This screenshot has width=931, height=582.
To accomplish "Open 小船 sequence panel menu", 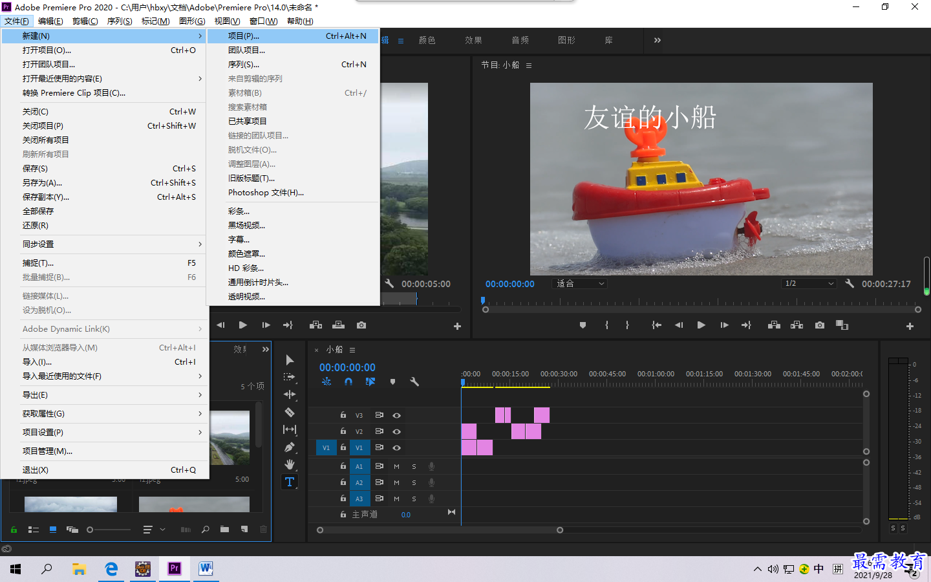I will tap(352, 350).
